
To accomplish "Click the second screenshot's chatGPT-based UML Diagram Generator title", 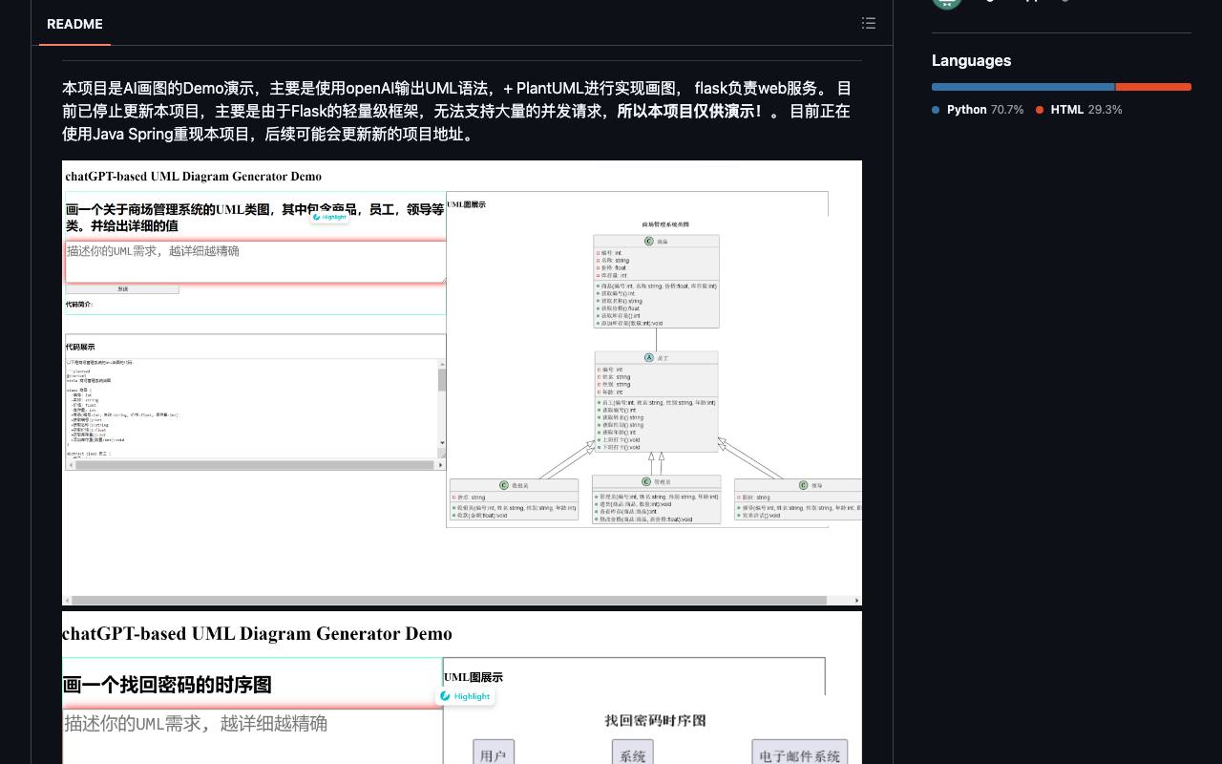I will coord(257,634).
